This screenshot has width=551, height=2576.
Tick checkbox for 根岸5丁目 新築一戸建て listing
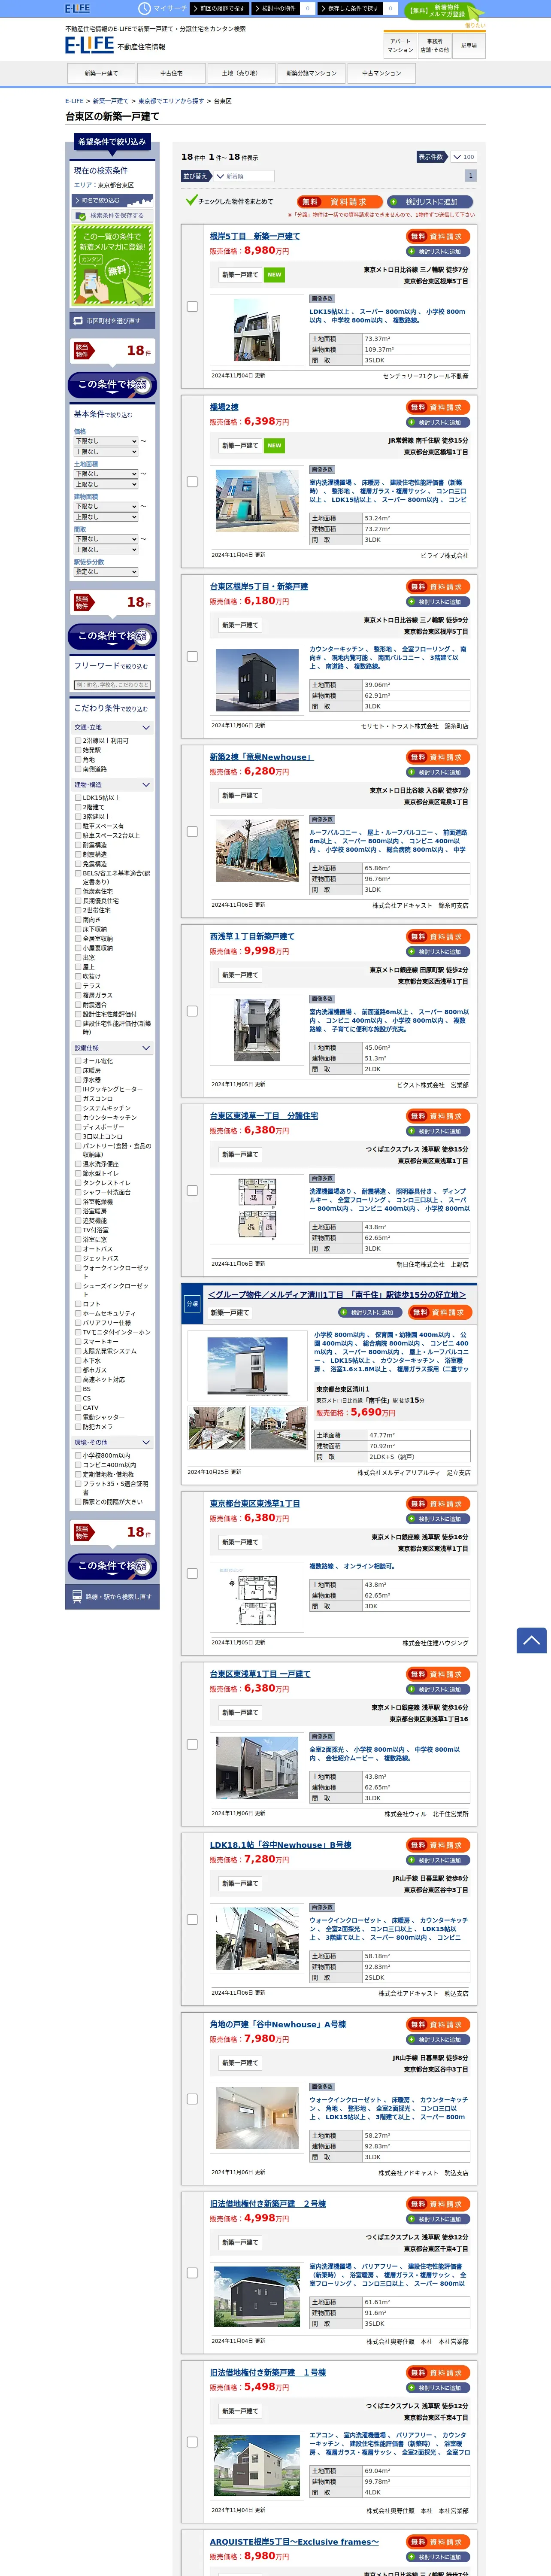(x=192, y=307)
